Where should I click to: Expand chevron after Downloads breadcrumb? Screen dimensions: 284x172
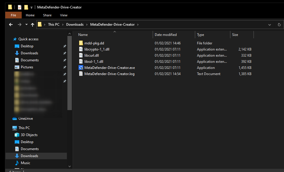[87, 25]
